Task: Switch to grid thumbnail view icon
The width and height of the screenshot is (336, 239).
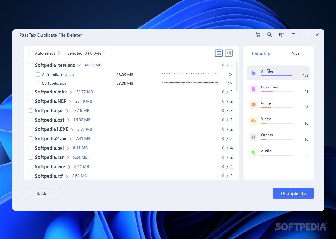Action: click(229, 53)
